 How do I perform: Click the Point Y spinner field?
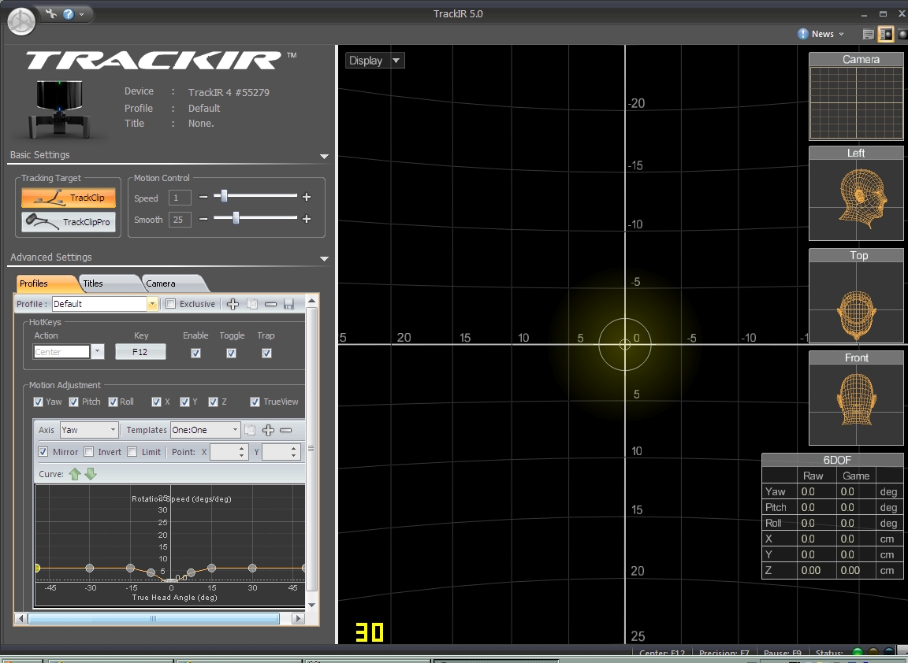(x=281, y=452)
